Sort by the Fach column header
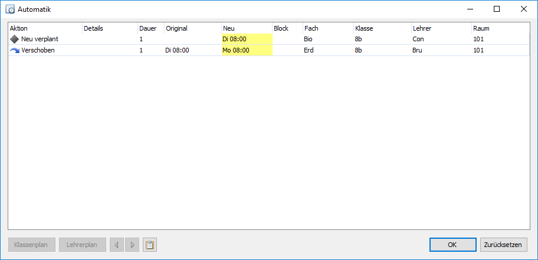The height and width of the screenshot is (260, 538). [x=329, y=28]
